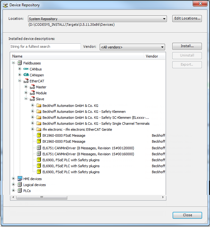
Task: Collapse the EtherCAT Slave node
Action: (x=26, y=99)
